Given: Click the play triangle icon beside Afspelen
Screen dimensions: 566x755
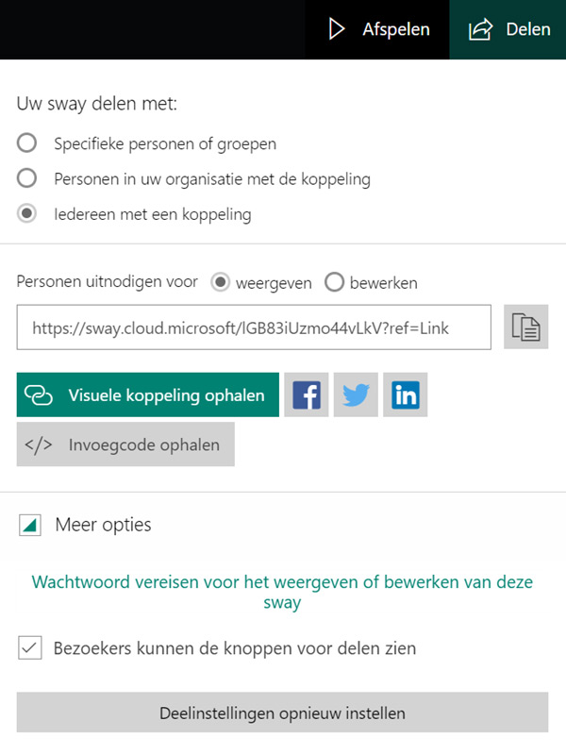Looking at the screenshot, I should click(337, 29).
